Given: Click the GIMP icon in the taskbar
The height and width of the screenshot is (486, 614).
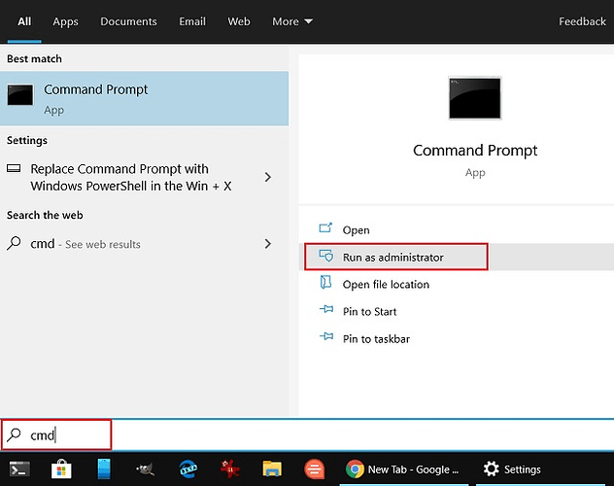Looking at the screenshot, I should click(x=146, y=469).
